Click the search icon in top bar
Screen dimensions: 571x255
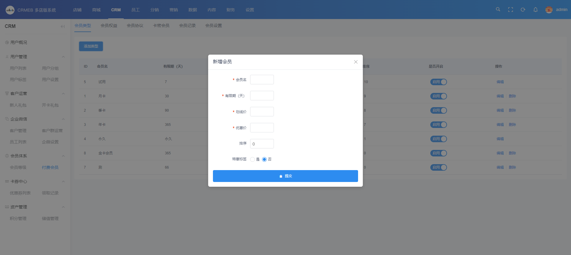(x=498, y=9)
